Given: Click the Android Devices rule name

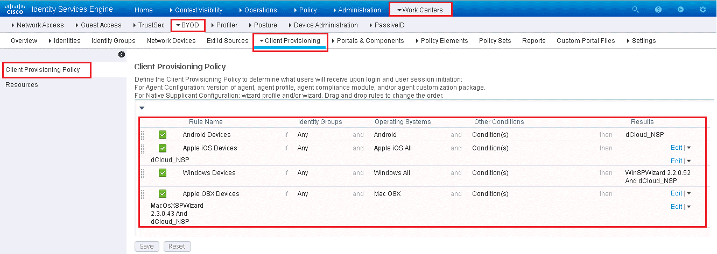Looking at the screenshot, I should click(207, 135).
